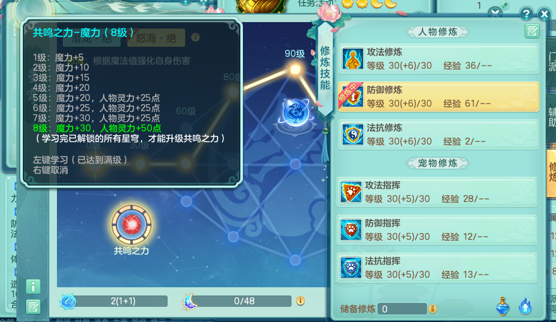Click the green notes icon beside 人物修炼
The width and height of the screenshot is (556, 322).
(532, 31)
